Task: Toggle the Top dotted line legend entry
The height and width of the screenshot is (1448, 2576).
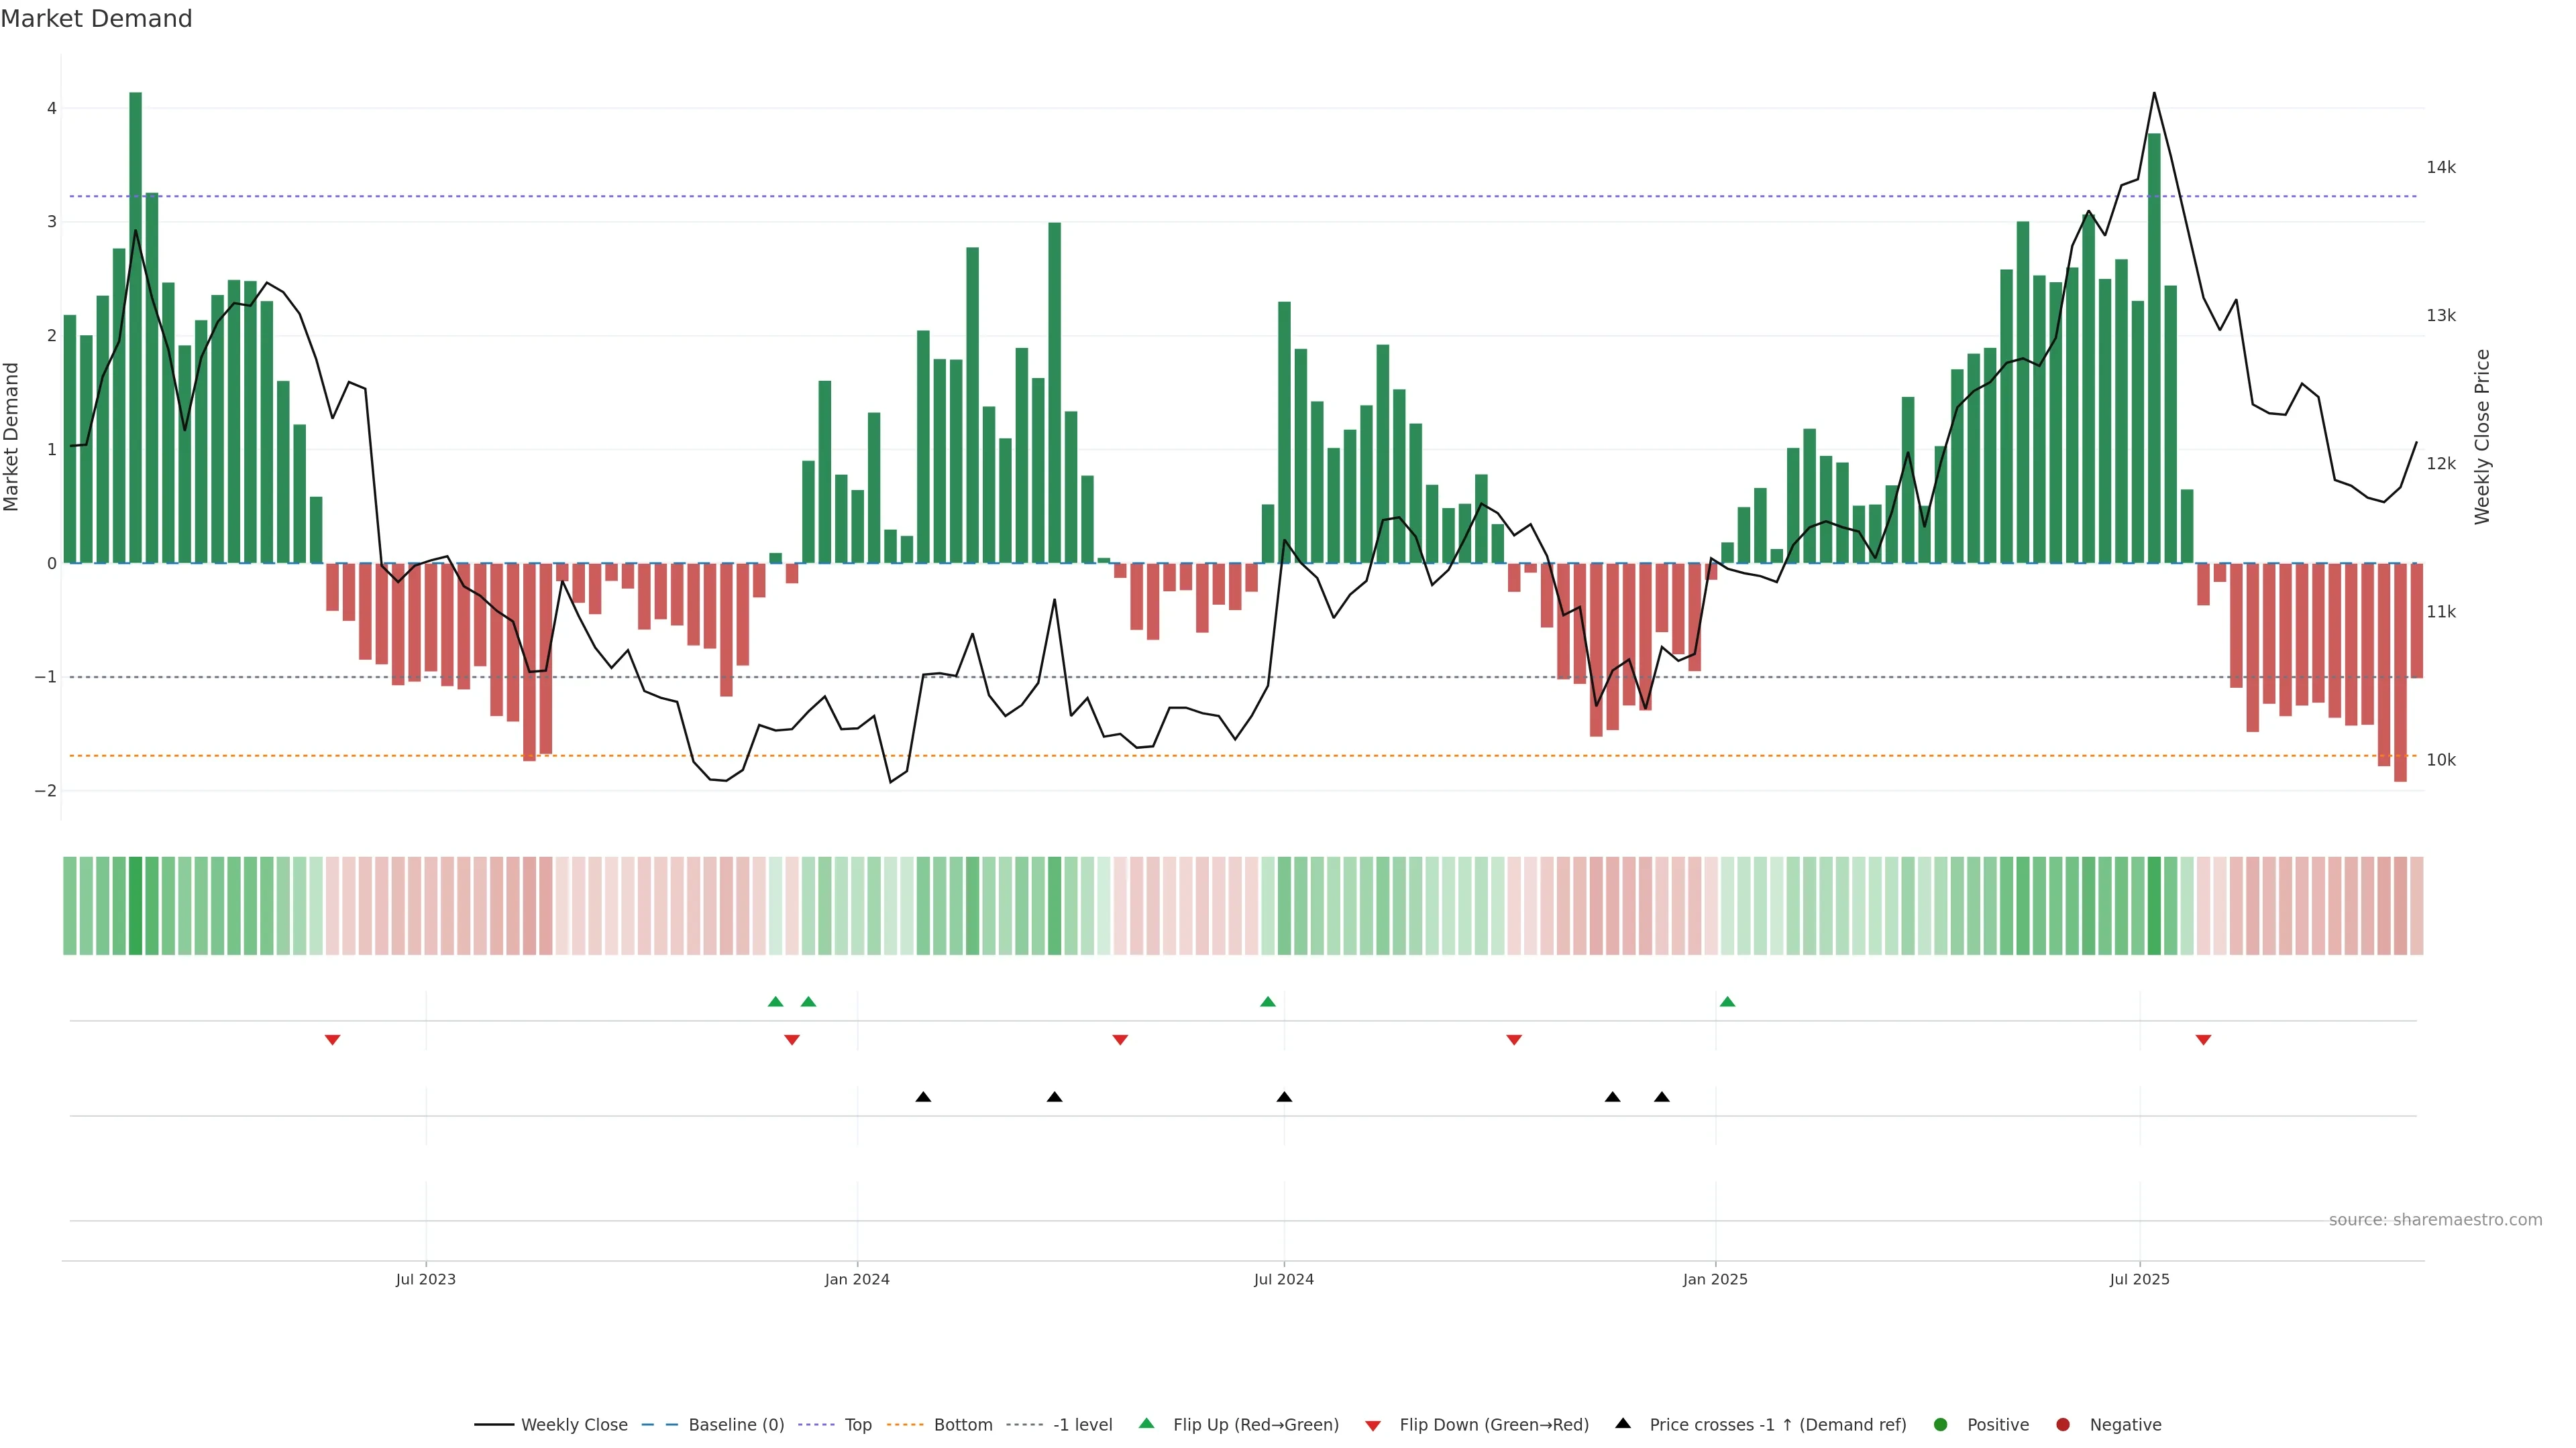Action: coord(857,1424)
